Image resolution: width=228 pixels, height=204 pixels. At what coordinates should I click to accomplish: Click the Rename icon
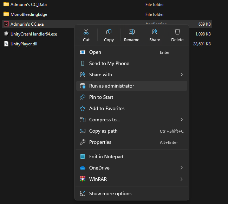132,32
